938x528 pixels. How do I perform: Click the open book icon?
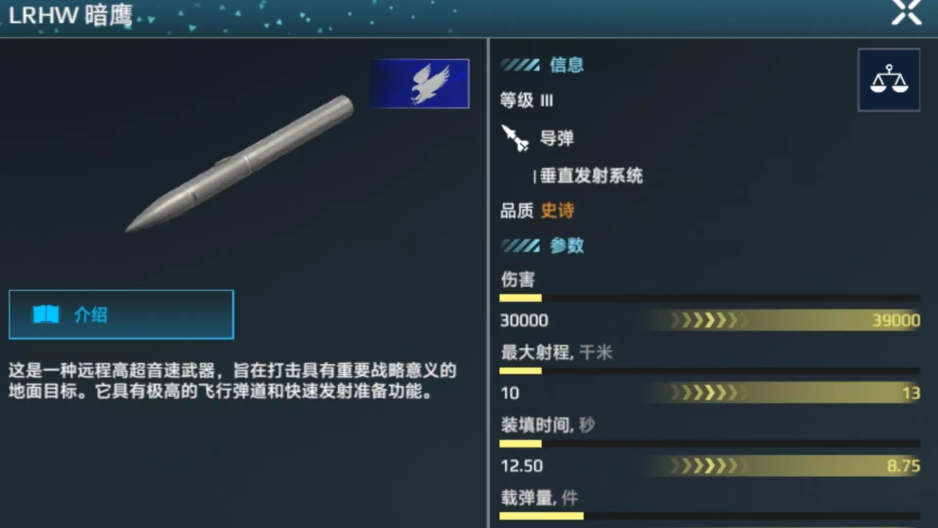pyautogui.click(x=46, y=314)
